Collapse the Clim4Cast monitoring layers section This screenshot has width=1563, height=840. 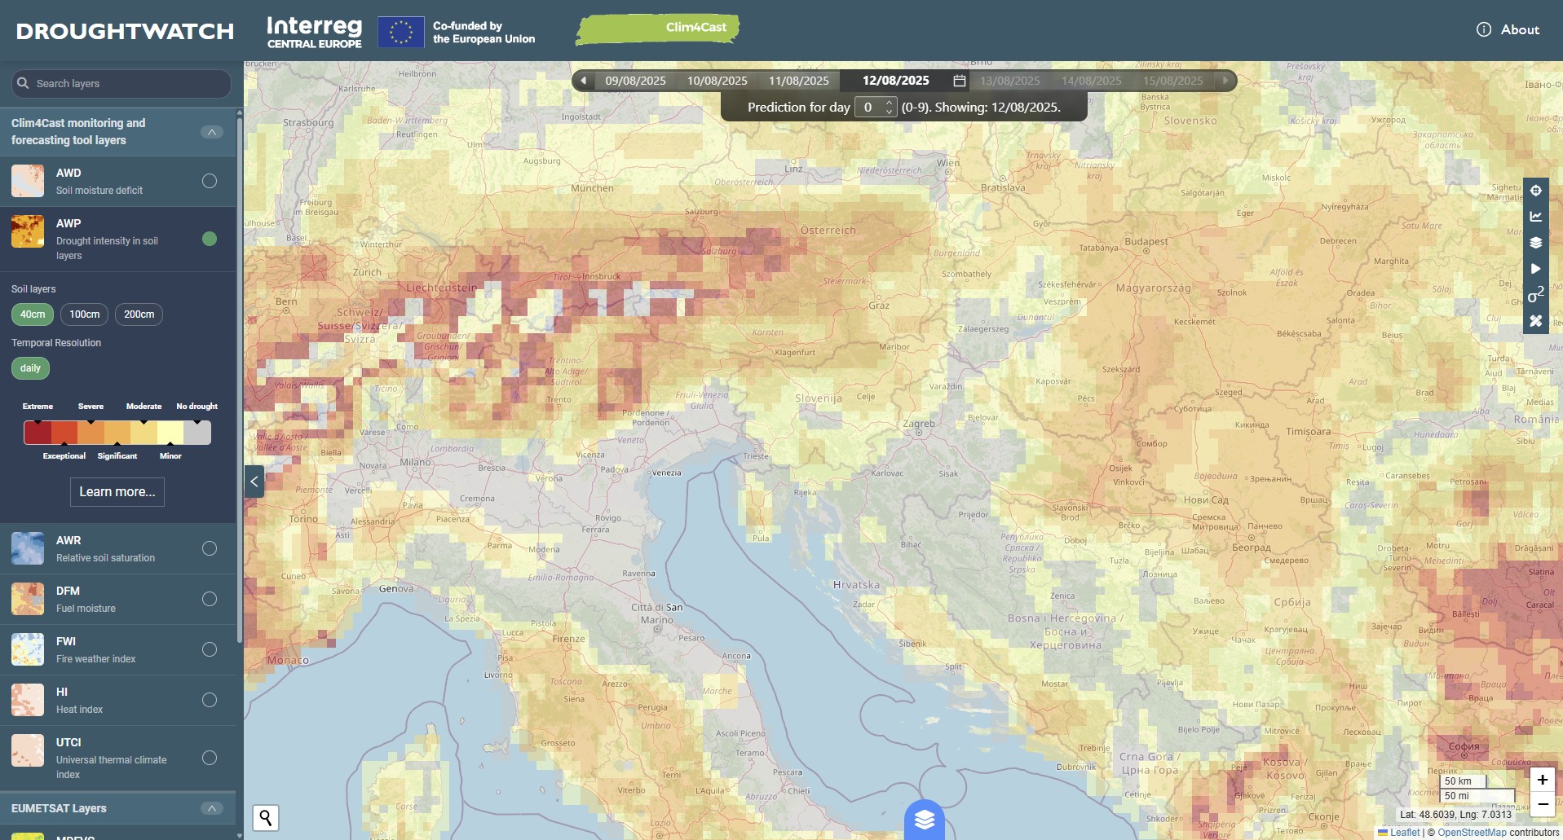point(211,132)
